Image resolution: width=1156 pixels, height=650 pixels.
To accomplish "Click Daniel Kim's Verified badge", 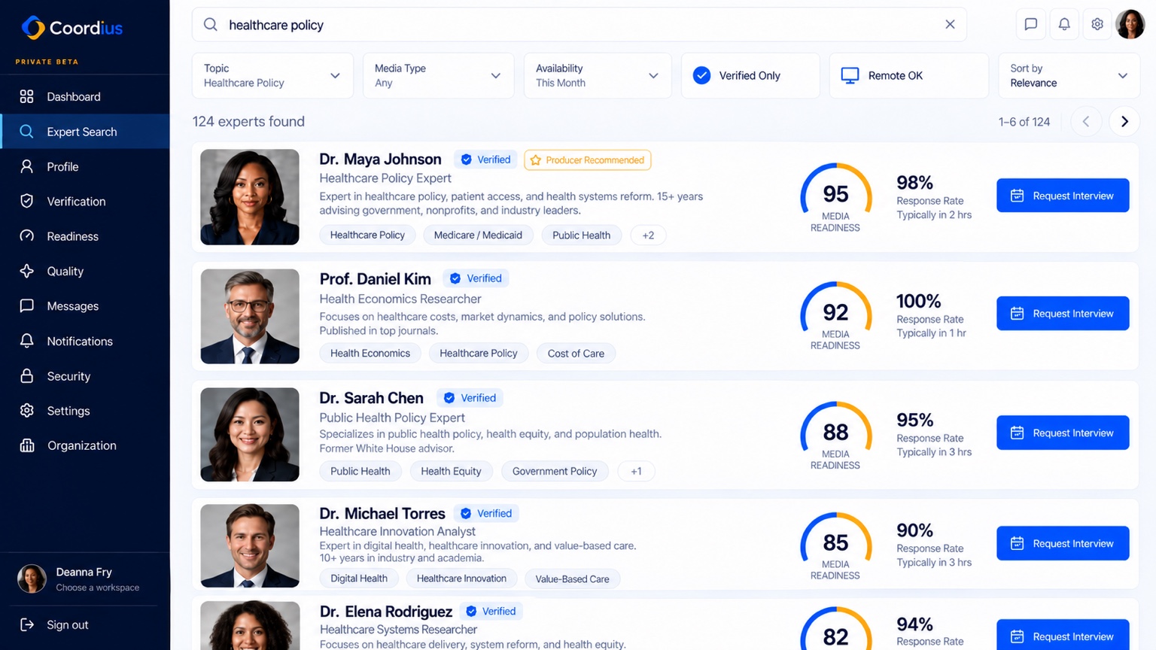I will 476,278.
